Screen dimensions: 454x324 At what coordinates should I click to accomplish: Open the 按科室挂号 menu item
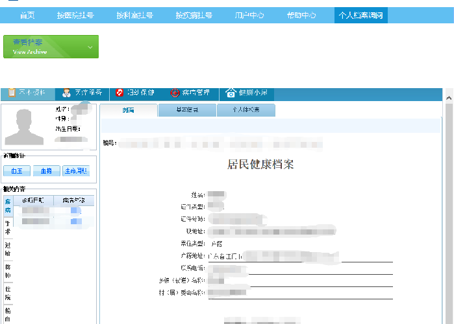134,16
